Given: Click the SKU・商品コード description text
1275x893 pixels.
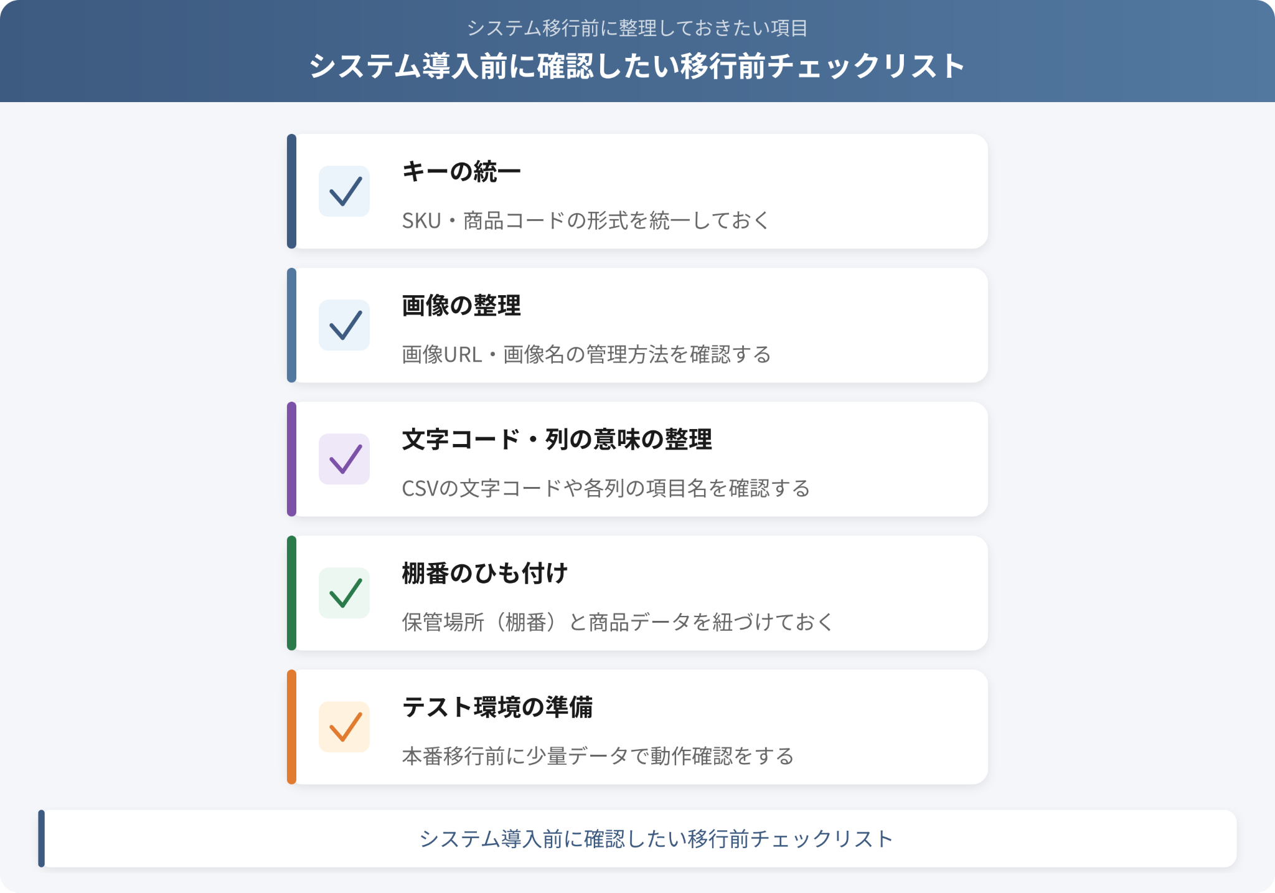Looking at the screenshot, I should tap(586, 220).
